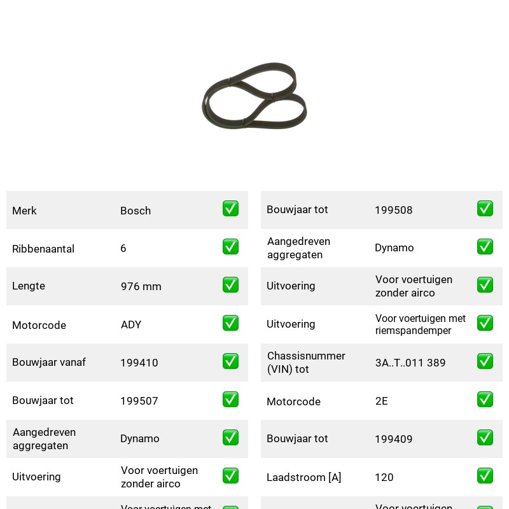
Task: Click the checkmark in the Chassisnummer (VIN) tot row
Action: [485, 361]
